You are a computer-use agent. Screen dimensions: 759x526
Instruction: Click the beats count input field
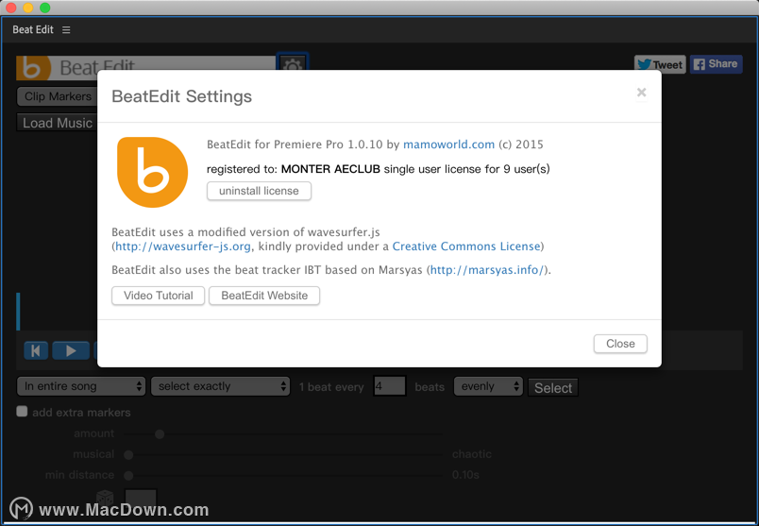(389, 386)
